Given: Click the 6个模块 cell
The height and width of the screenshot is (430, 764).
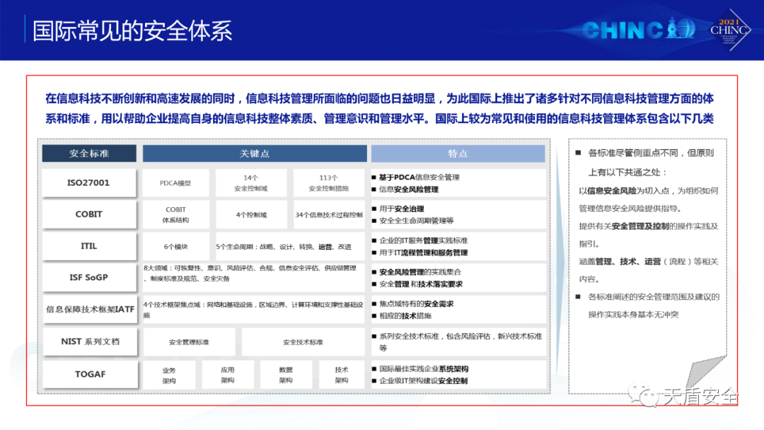Looking at the screenshot, I should coord(176,246).
